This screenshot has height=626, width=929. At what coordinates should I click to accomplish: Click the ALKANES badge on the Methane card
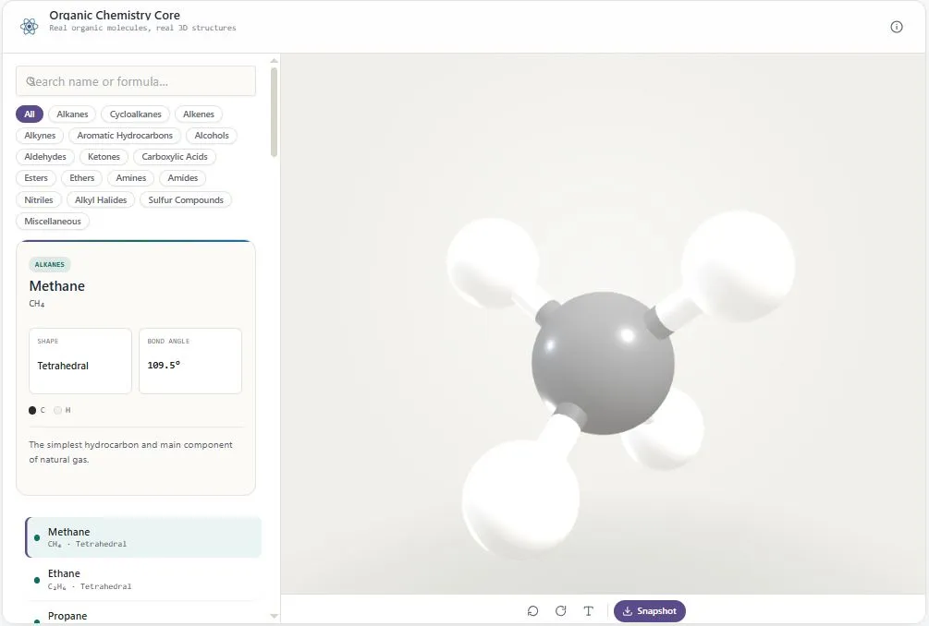point(50,264)
